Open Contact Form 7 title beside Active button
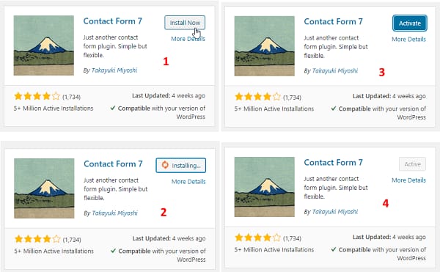The width and height of the screenshot is (440, 272). click(333, 163)
